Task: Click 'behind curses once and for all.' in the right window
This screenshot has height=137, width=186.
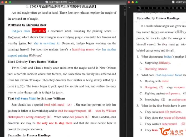Action: click(155, 50)
